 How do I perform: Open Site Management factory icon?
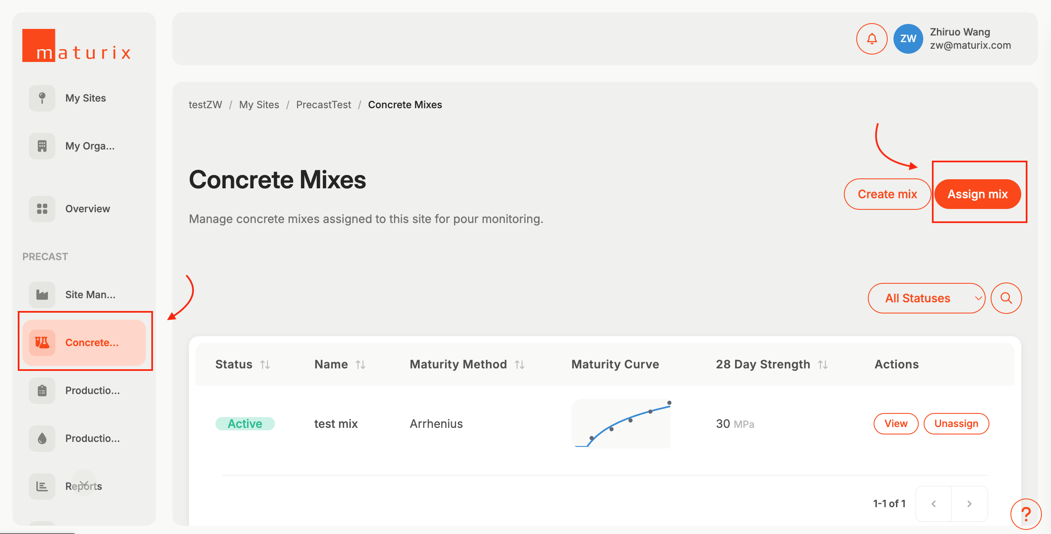click(42, 295)
